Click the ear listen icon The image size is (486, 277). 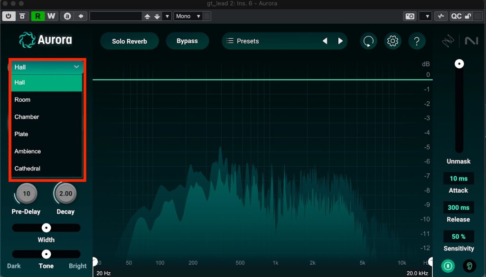click(469, 266)
